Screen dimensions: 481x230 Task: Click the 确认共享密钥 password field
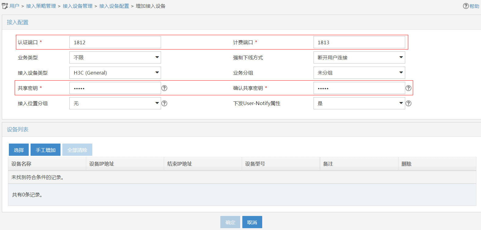(359, 88)
